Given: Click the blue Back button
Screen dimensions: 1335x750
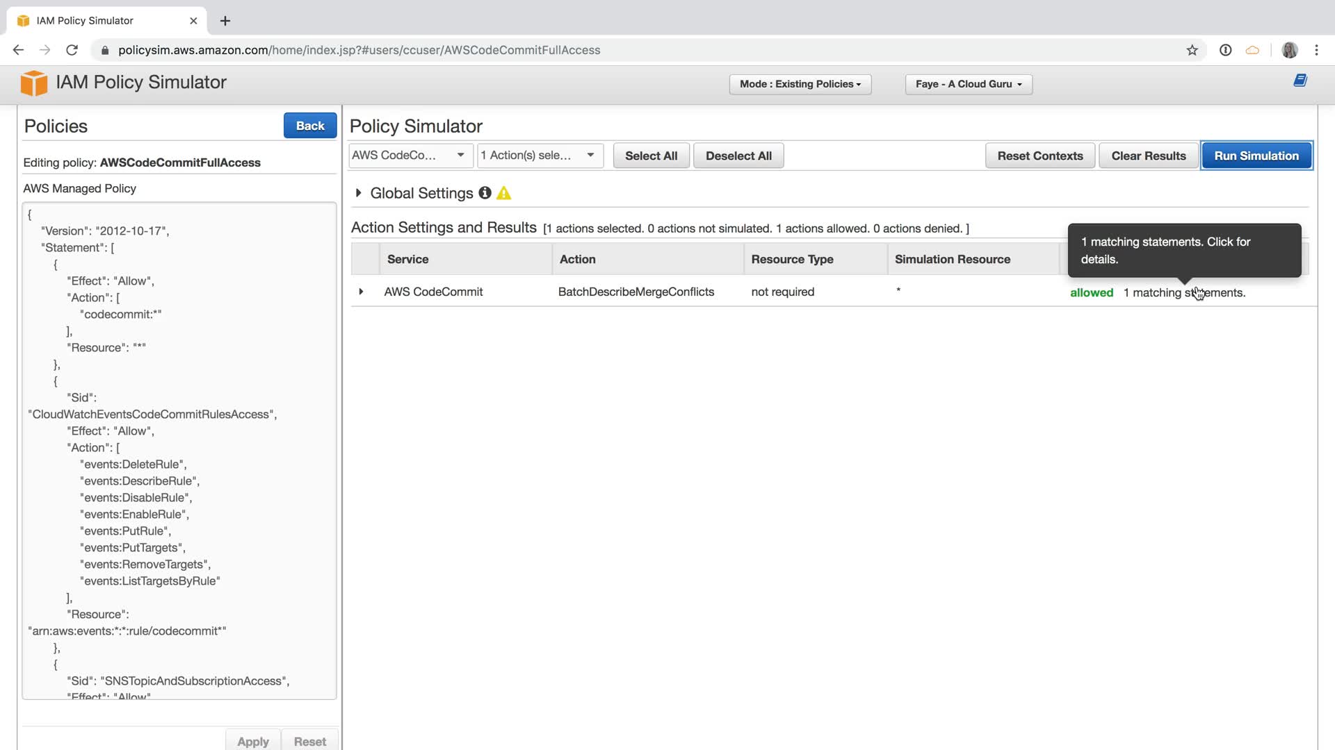Looking at the screenshot, I should pos(309,126).
